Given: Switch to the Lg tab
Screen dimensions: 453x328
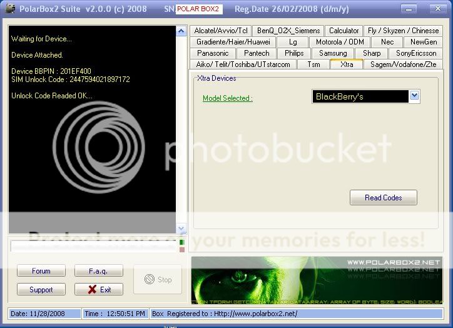Looking at the screenshot, I should pos(293,42).
